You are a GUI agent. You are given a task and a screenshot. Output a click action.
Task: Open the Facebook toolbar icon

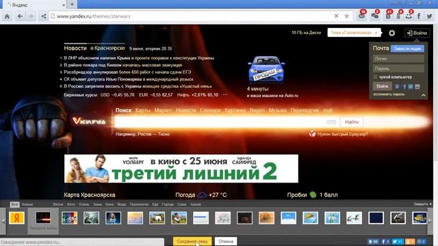(x=419, y=16)
